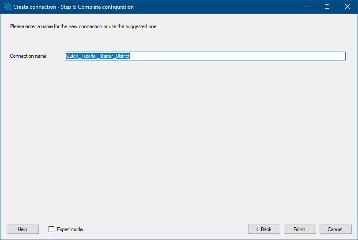Focus the empty right side of Connection name field
This screenshot has width=358, height=240.
pos(237,56)
